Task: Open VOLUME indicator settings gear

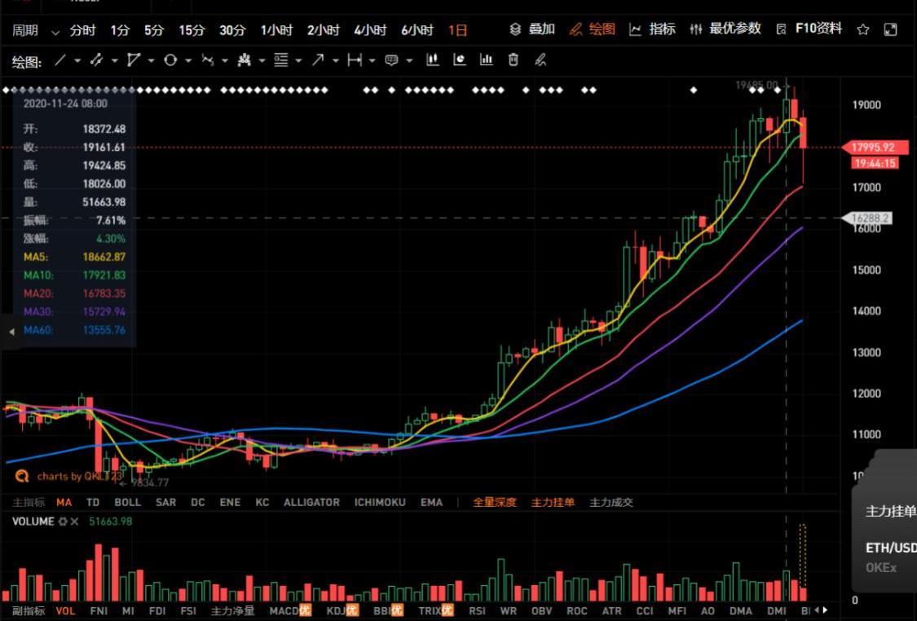Action: (x=62, y=522)
